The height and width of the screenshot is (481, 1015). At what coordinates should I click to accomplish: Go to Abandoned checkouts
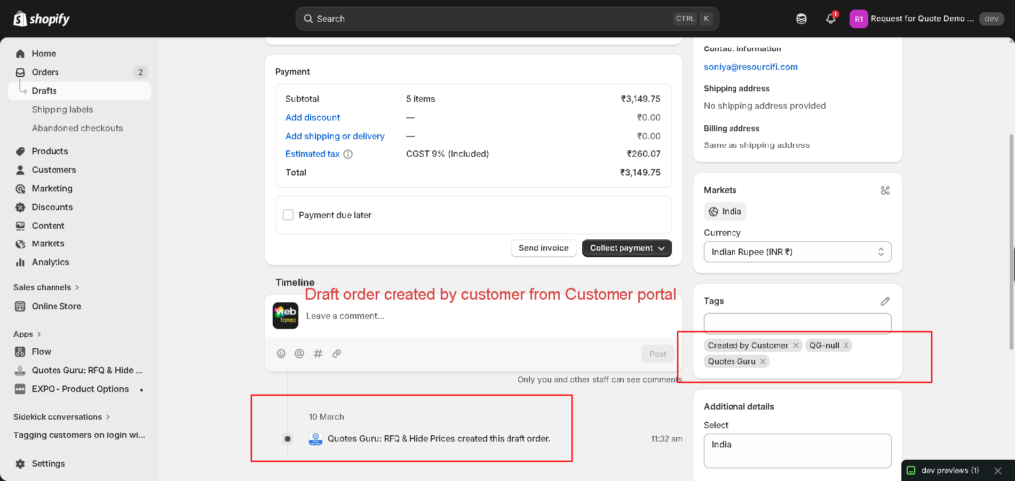click(77, 128)
